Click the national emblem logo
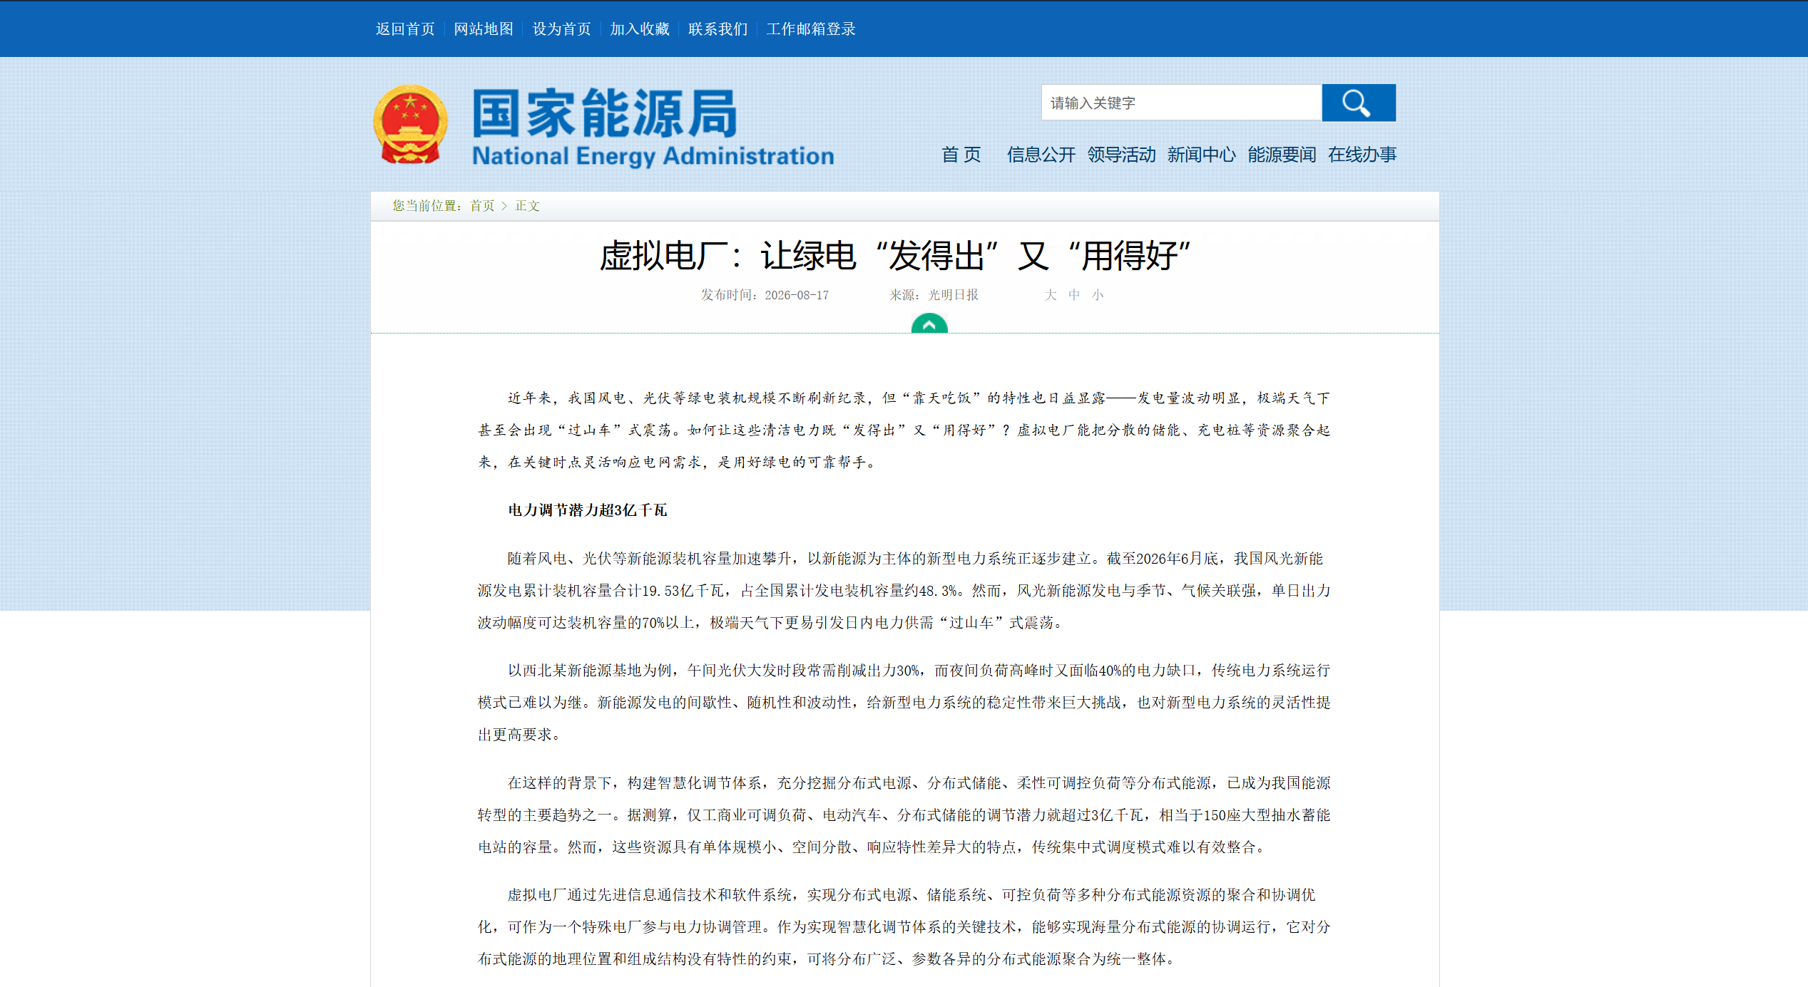 pos(411,125)
